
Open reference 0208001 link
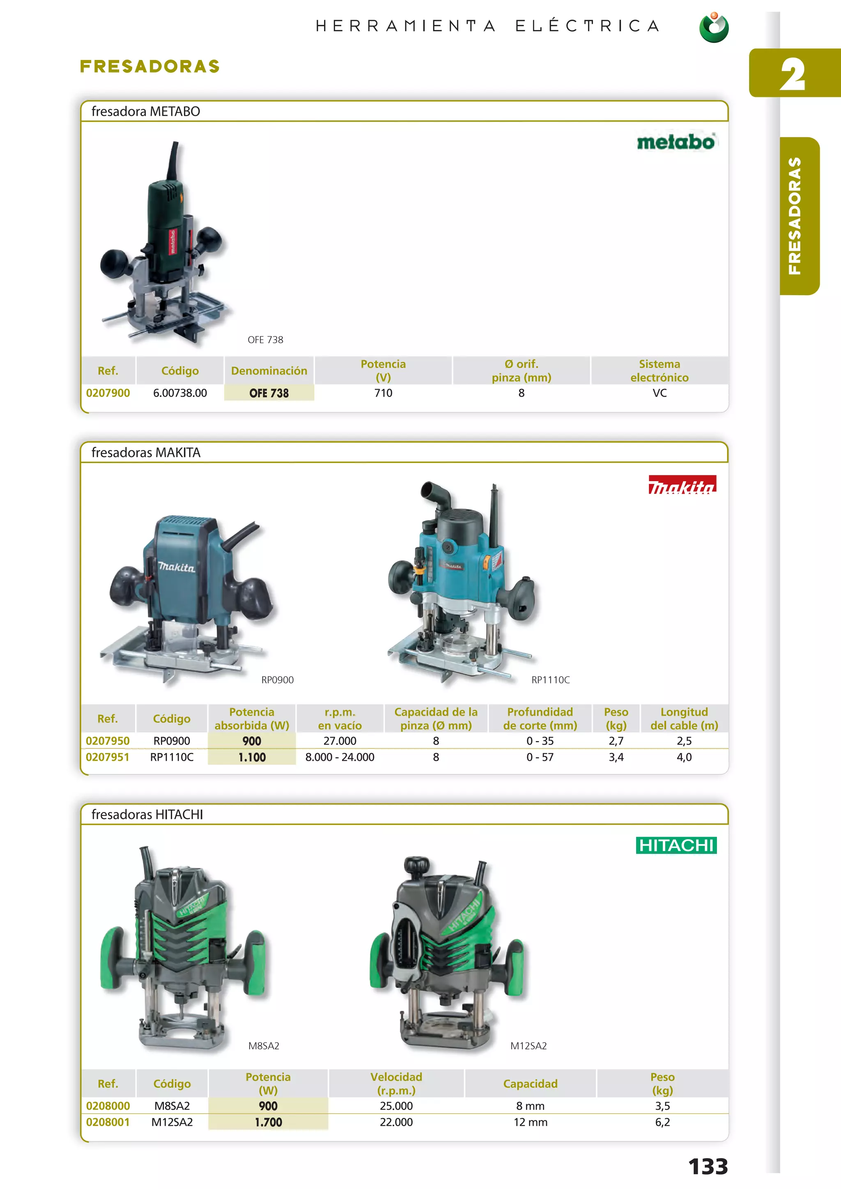[108, 1122]
